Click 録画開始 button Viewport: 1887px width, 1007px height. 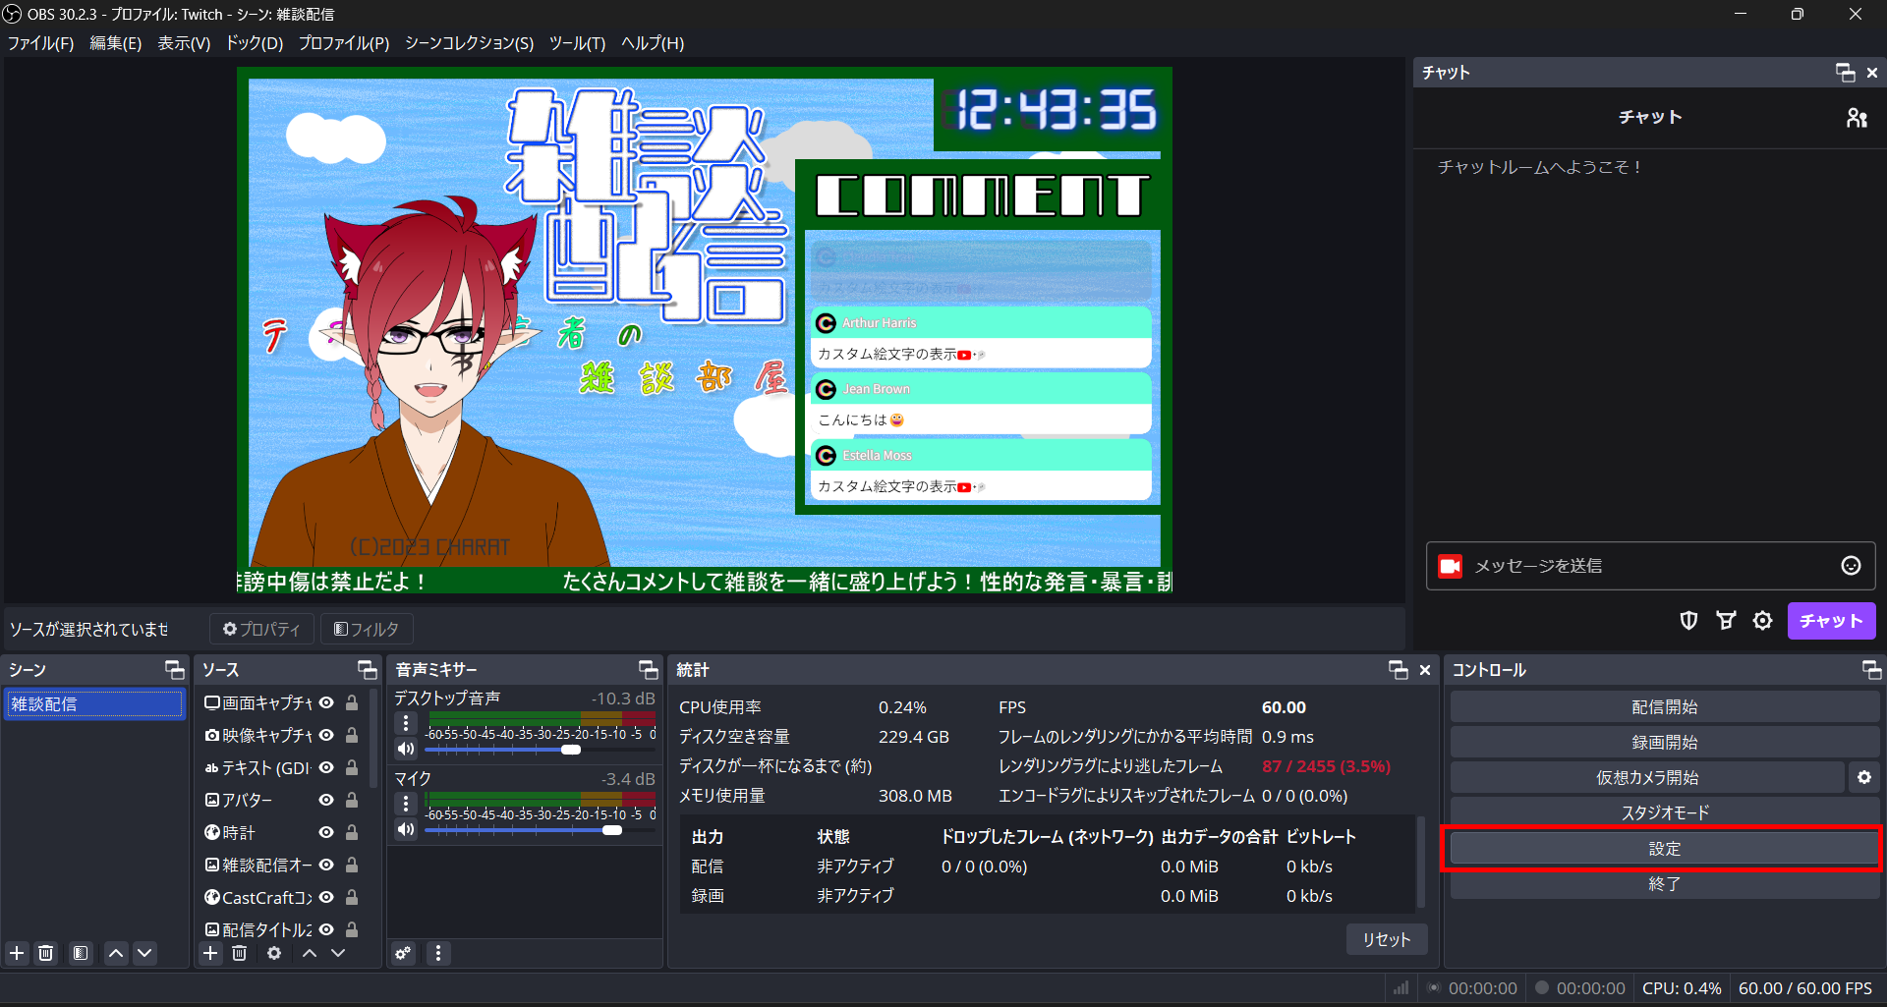1664,743
